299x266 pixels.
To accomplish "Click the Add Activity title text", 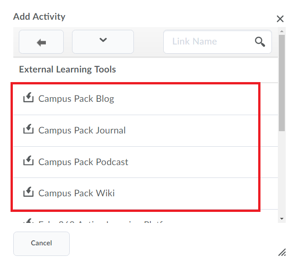I will click(39, 17).
